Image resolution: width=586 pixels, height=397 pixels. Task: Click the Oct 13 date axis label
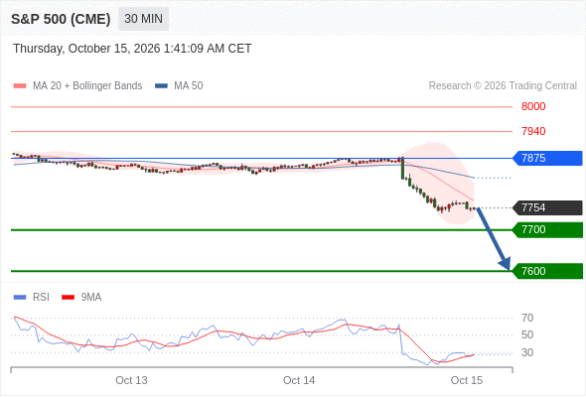click(131, 380)
